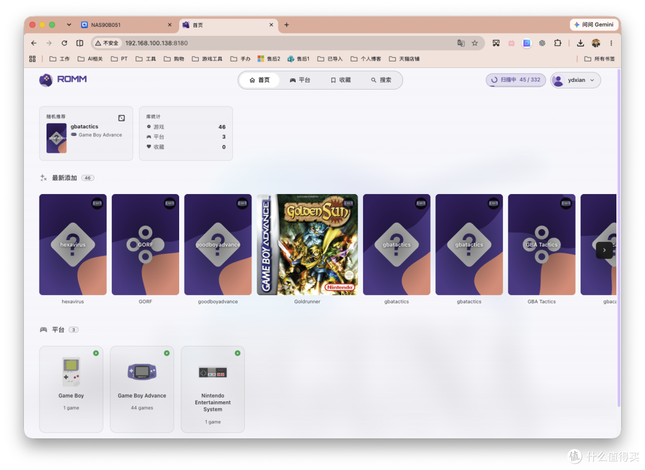Click the NES console icon
Screen dimensions: 645x470
[213, 372]
